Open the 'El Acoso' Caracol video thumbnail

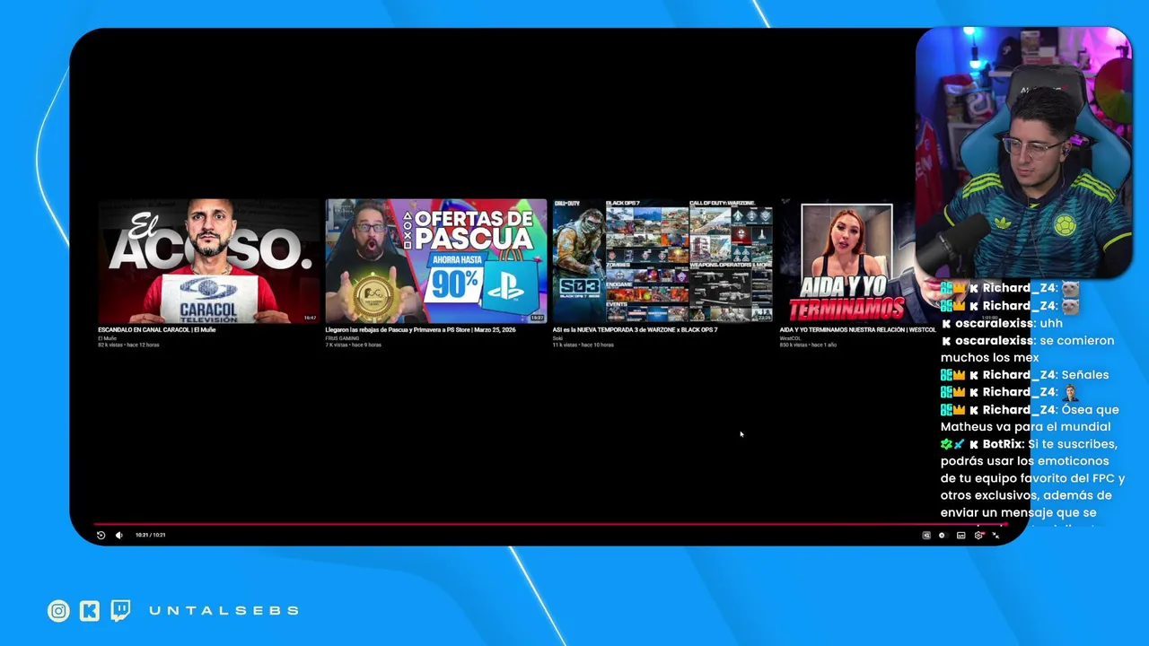[208, 260]
